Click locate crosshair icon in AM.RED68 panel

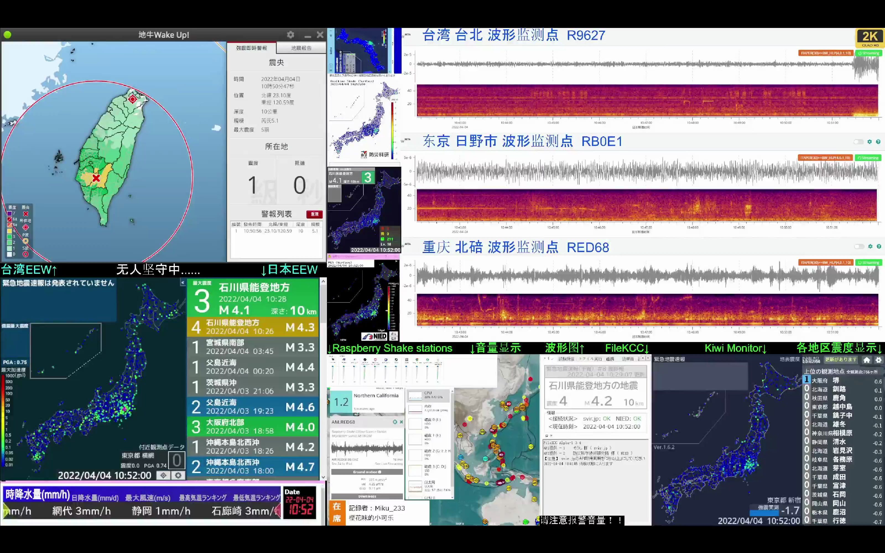pyautogui.click(x=395, y=422)
